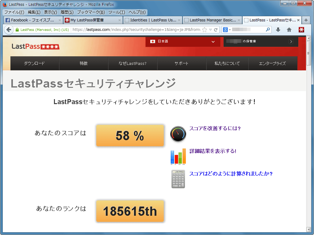Close the current LastPass security challenge tab
The height and width of the screenshot is (235, 314).
pyautogui.click(x=298, y=20)
